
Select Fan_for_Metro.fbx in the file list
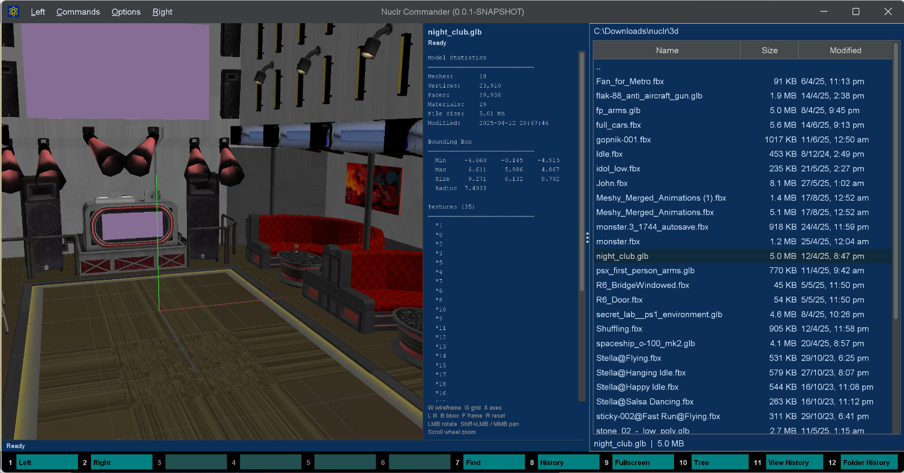(x=743, y=81)
